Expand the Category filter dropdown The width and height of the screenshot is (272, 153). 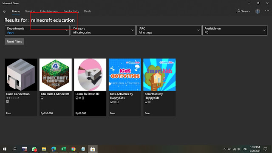(103, 30)
